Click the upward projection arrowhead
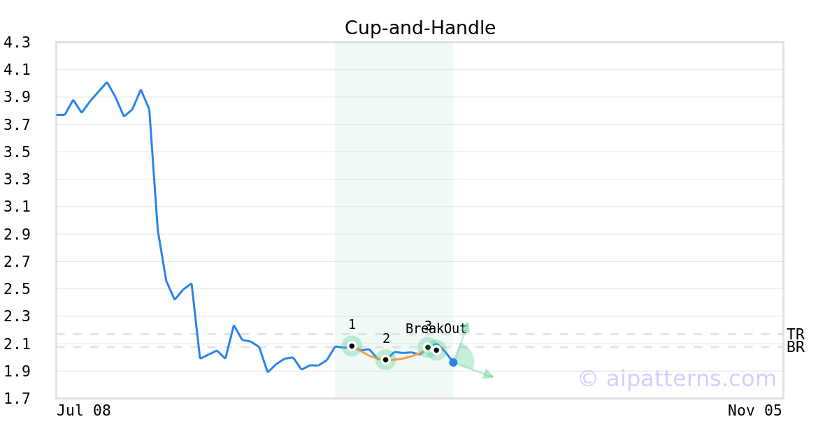 point(465,327)
